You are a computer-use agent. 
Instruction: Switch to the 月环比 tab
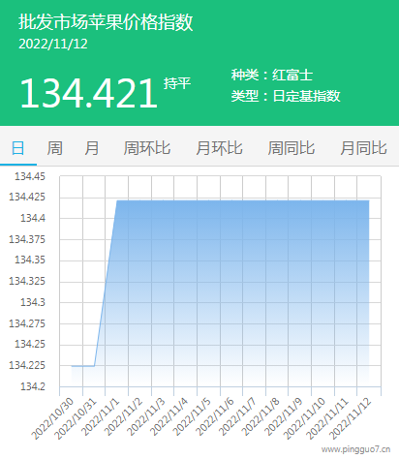click(219, 148)
